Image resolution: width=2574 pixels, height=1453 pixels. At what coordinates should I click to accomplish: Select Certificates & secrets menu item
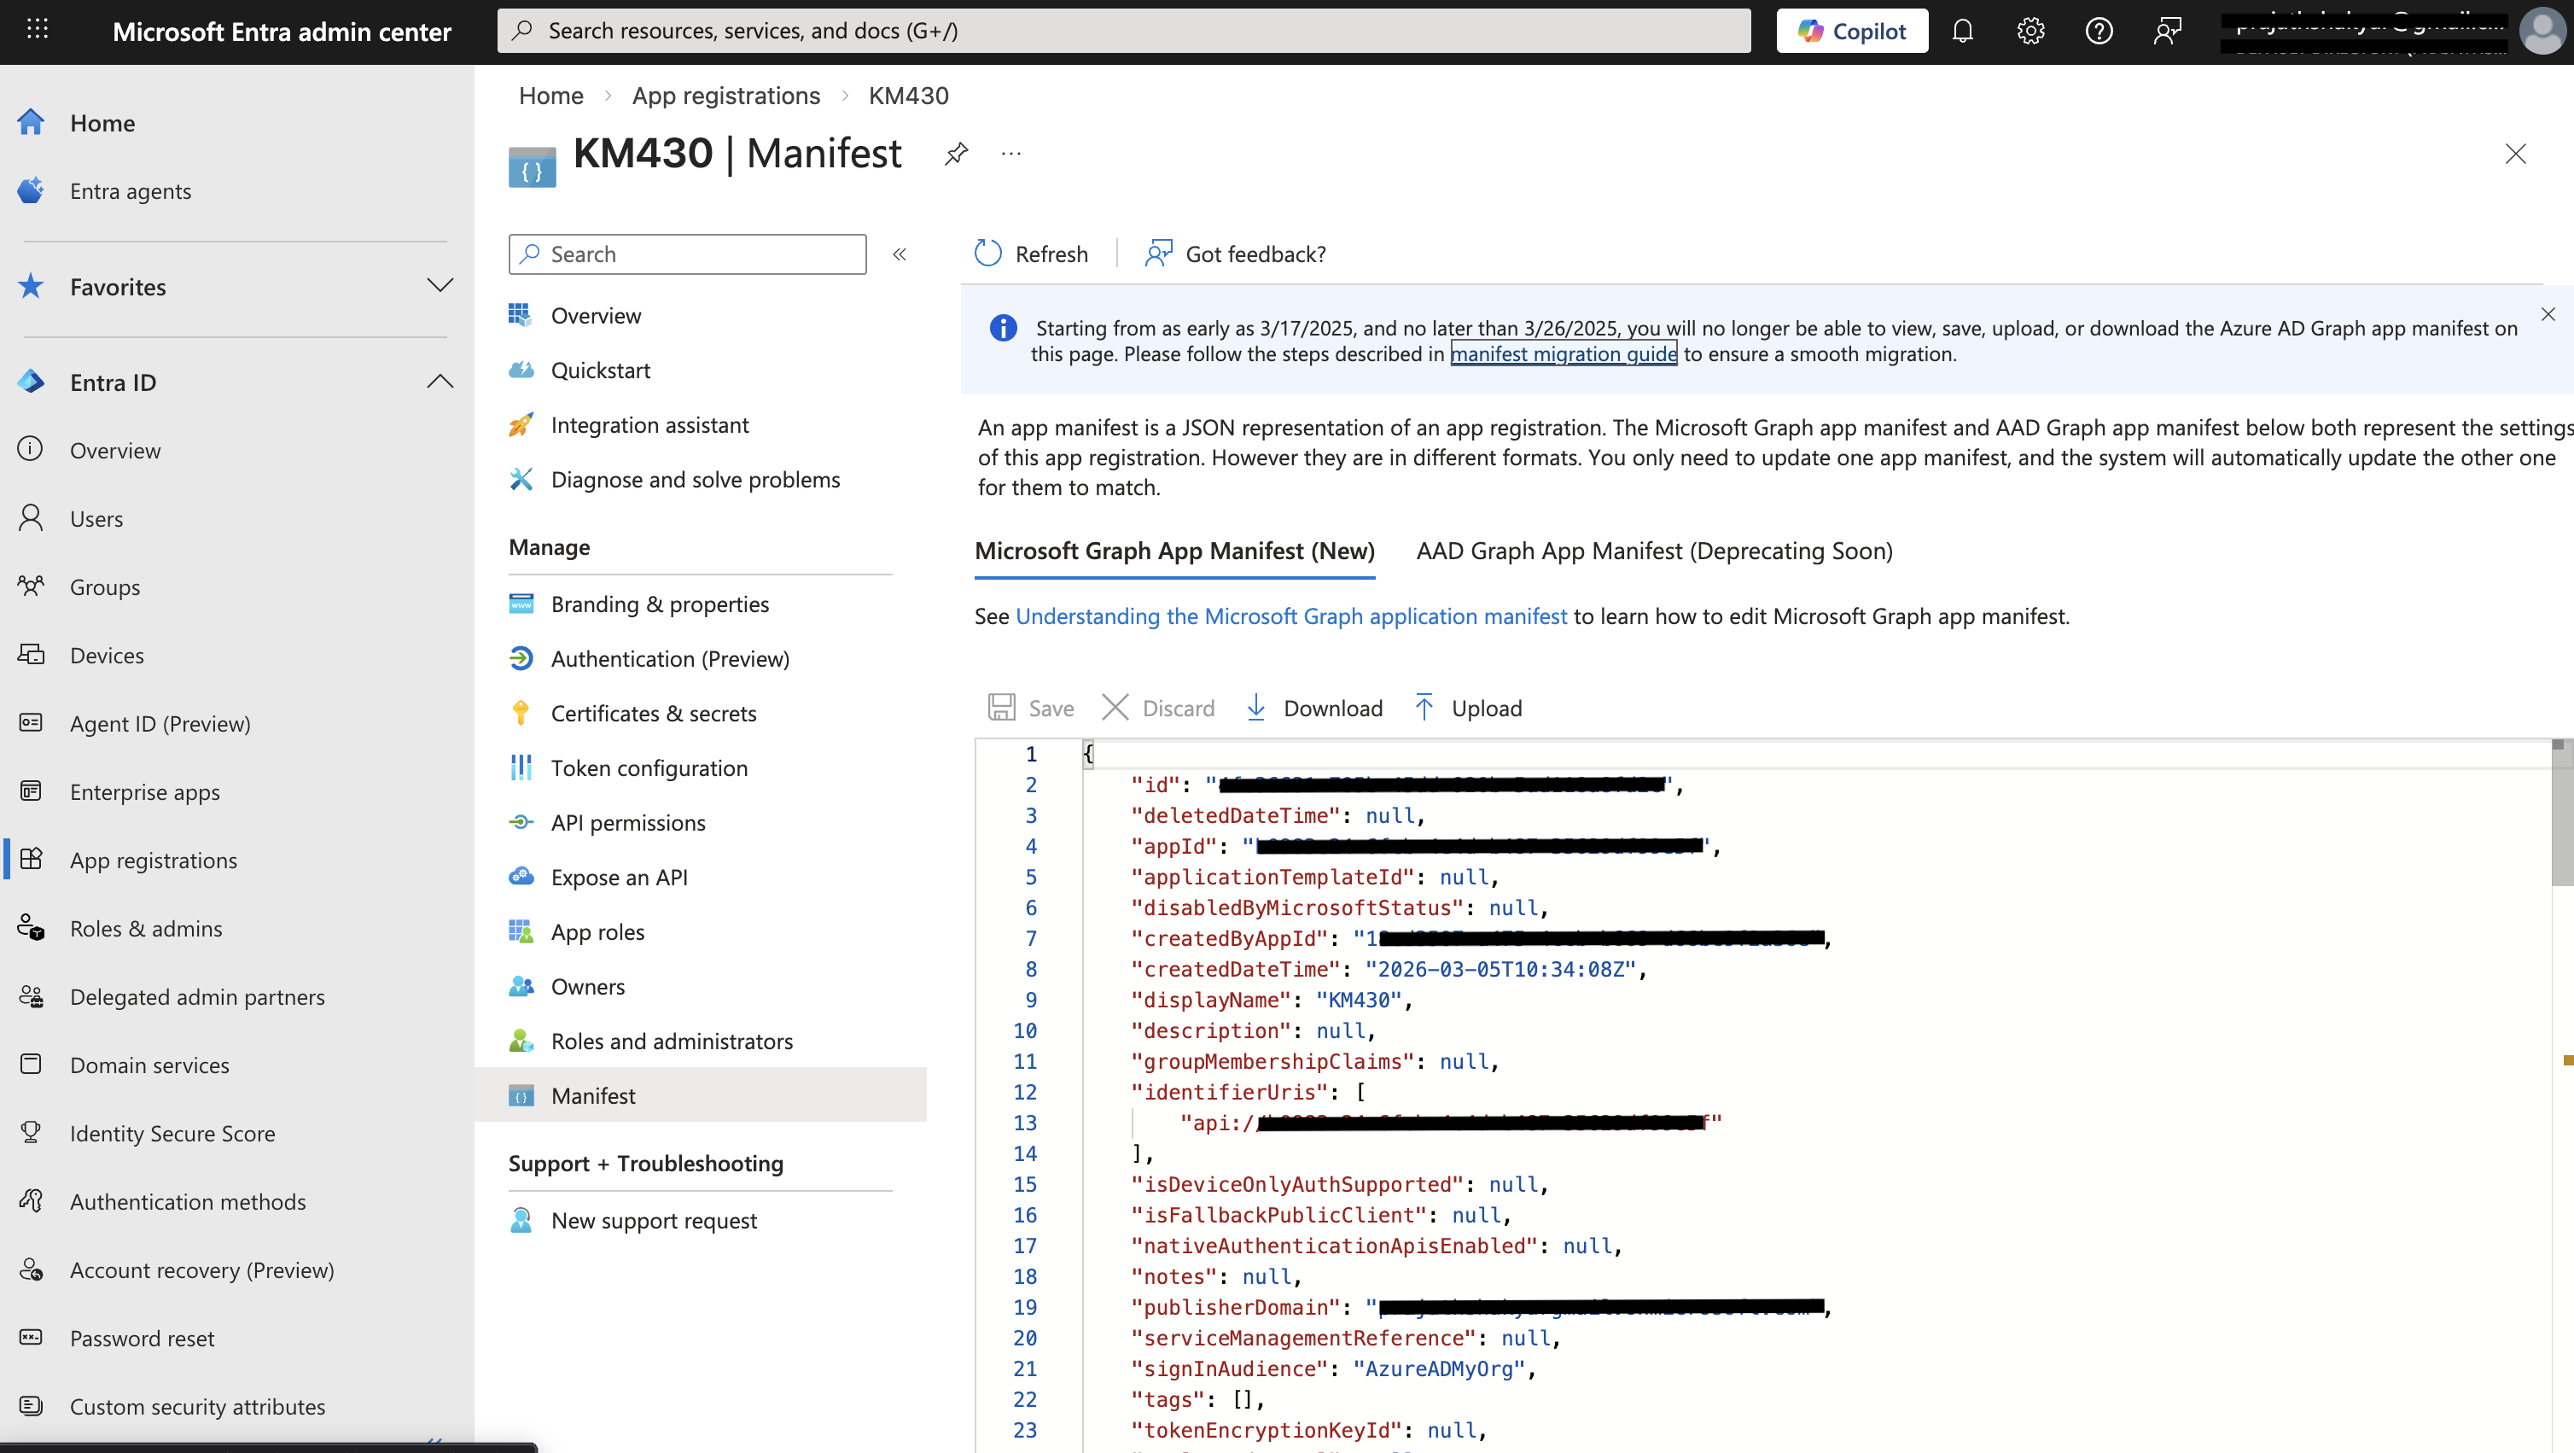click(654, 713)
